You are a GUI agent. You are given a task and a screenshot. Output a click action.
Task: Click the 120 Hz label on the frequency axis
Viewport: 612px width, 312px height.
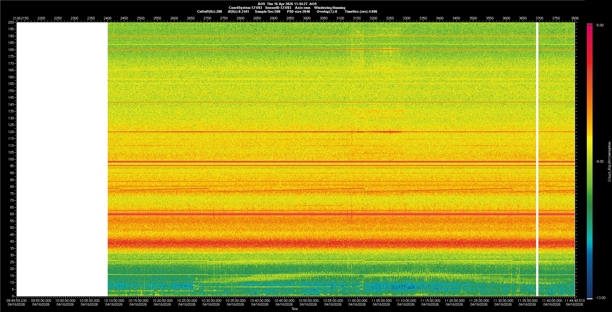coord(11,132)
